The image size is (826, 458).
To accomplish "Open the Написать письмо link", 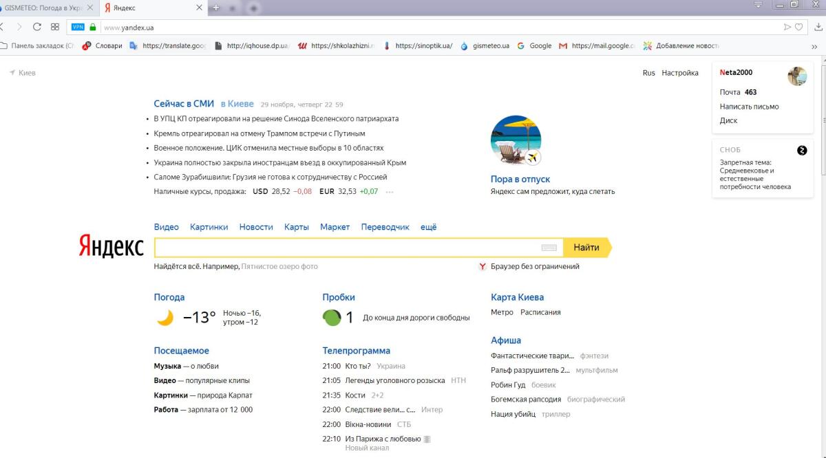I will pos(749,107).
